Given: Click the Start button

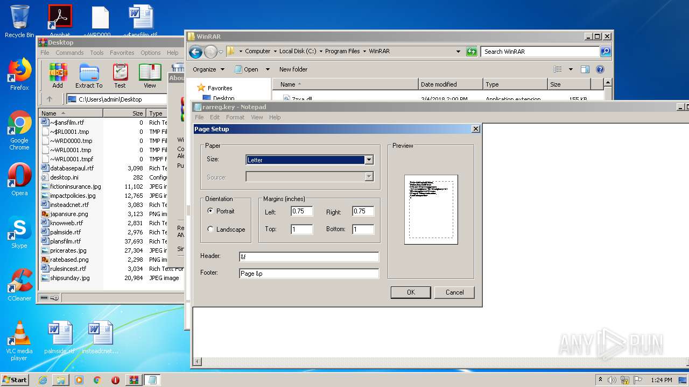Looking at the screenshot, I should (15, 380).
